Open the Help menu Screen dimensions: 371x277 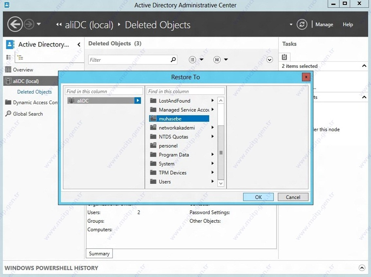pos(348,24)
